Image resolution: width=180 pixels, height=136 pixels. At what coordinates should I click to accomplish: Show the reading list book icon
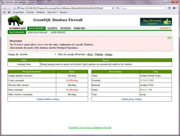click(x=4, y=12)
